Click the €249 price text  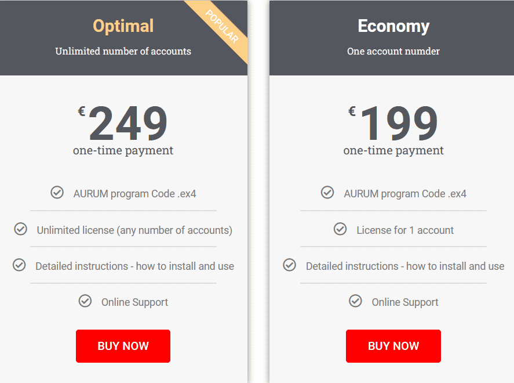[123, 123]
